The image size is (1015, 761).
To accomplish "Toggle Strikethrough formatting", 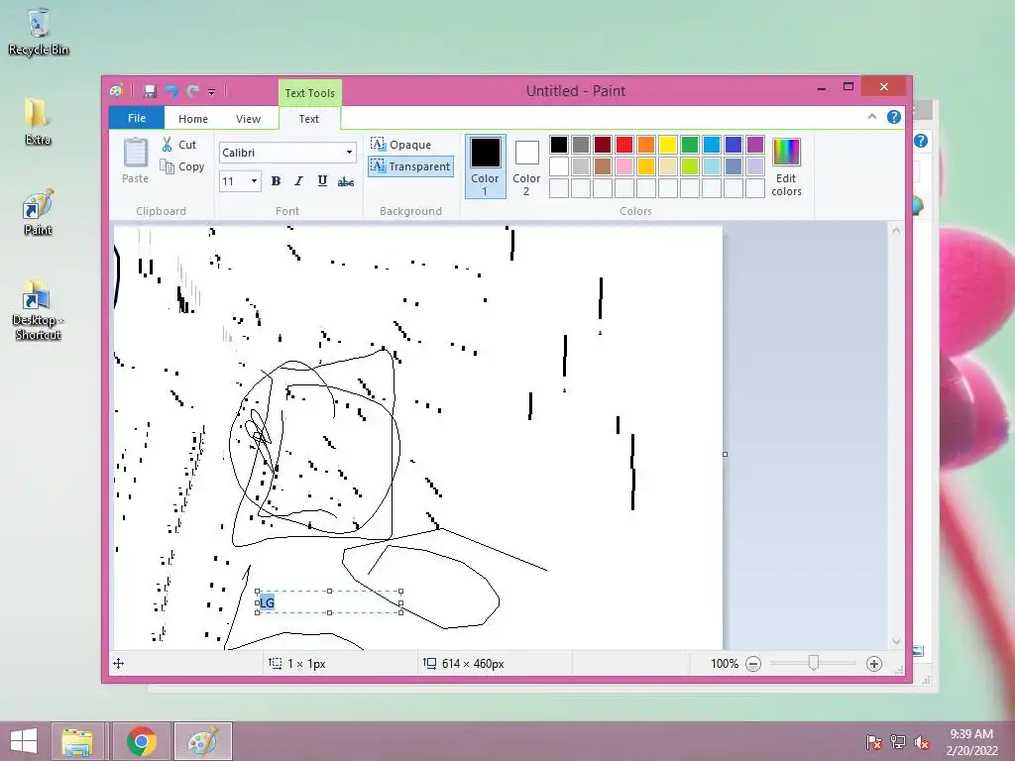I will point(346,182).
